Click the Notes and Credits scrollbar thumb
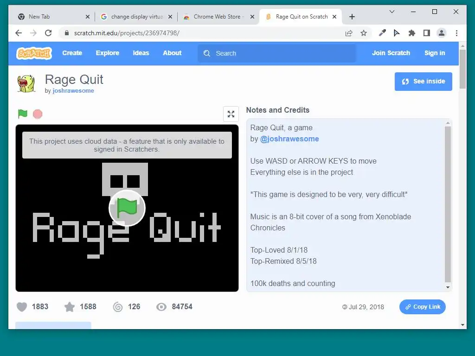 click(x=448, y=204)
